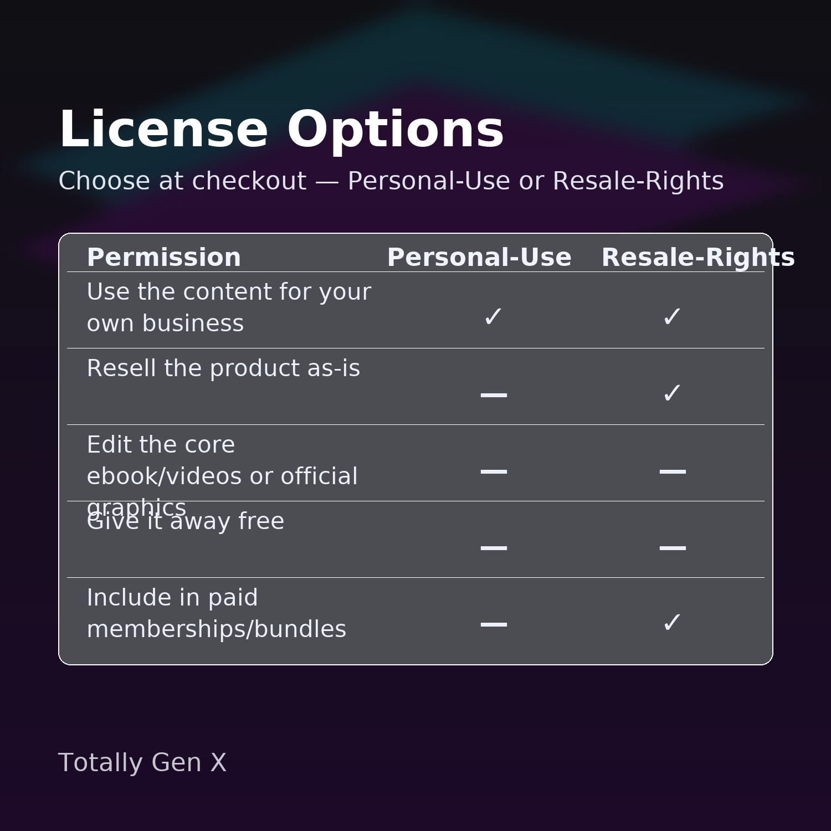Viewport: 831px width, 831px height.
Task: Click the Resale-Rights checkmark for resell as-is
Action: pos(672,393)
